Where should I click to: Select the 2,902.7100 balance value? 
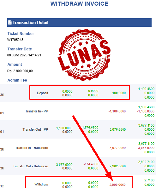146,162
